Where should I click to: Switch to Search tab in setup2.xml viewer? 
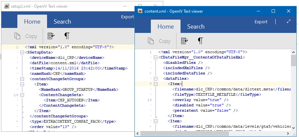62,22
